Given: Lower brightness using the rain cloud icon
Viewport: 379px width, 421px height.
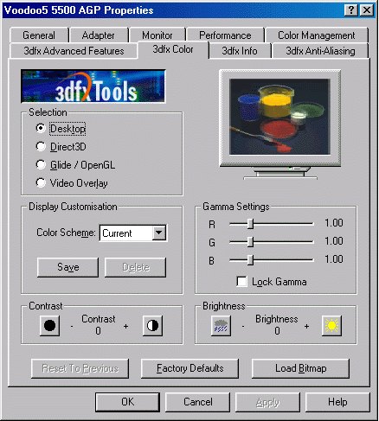Looking at the screenshot, I should tap(221, 326).
